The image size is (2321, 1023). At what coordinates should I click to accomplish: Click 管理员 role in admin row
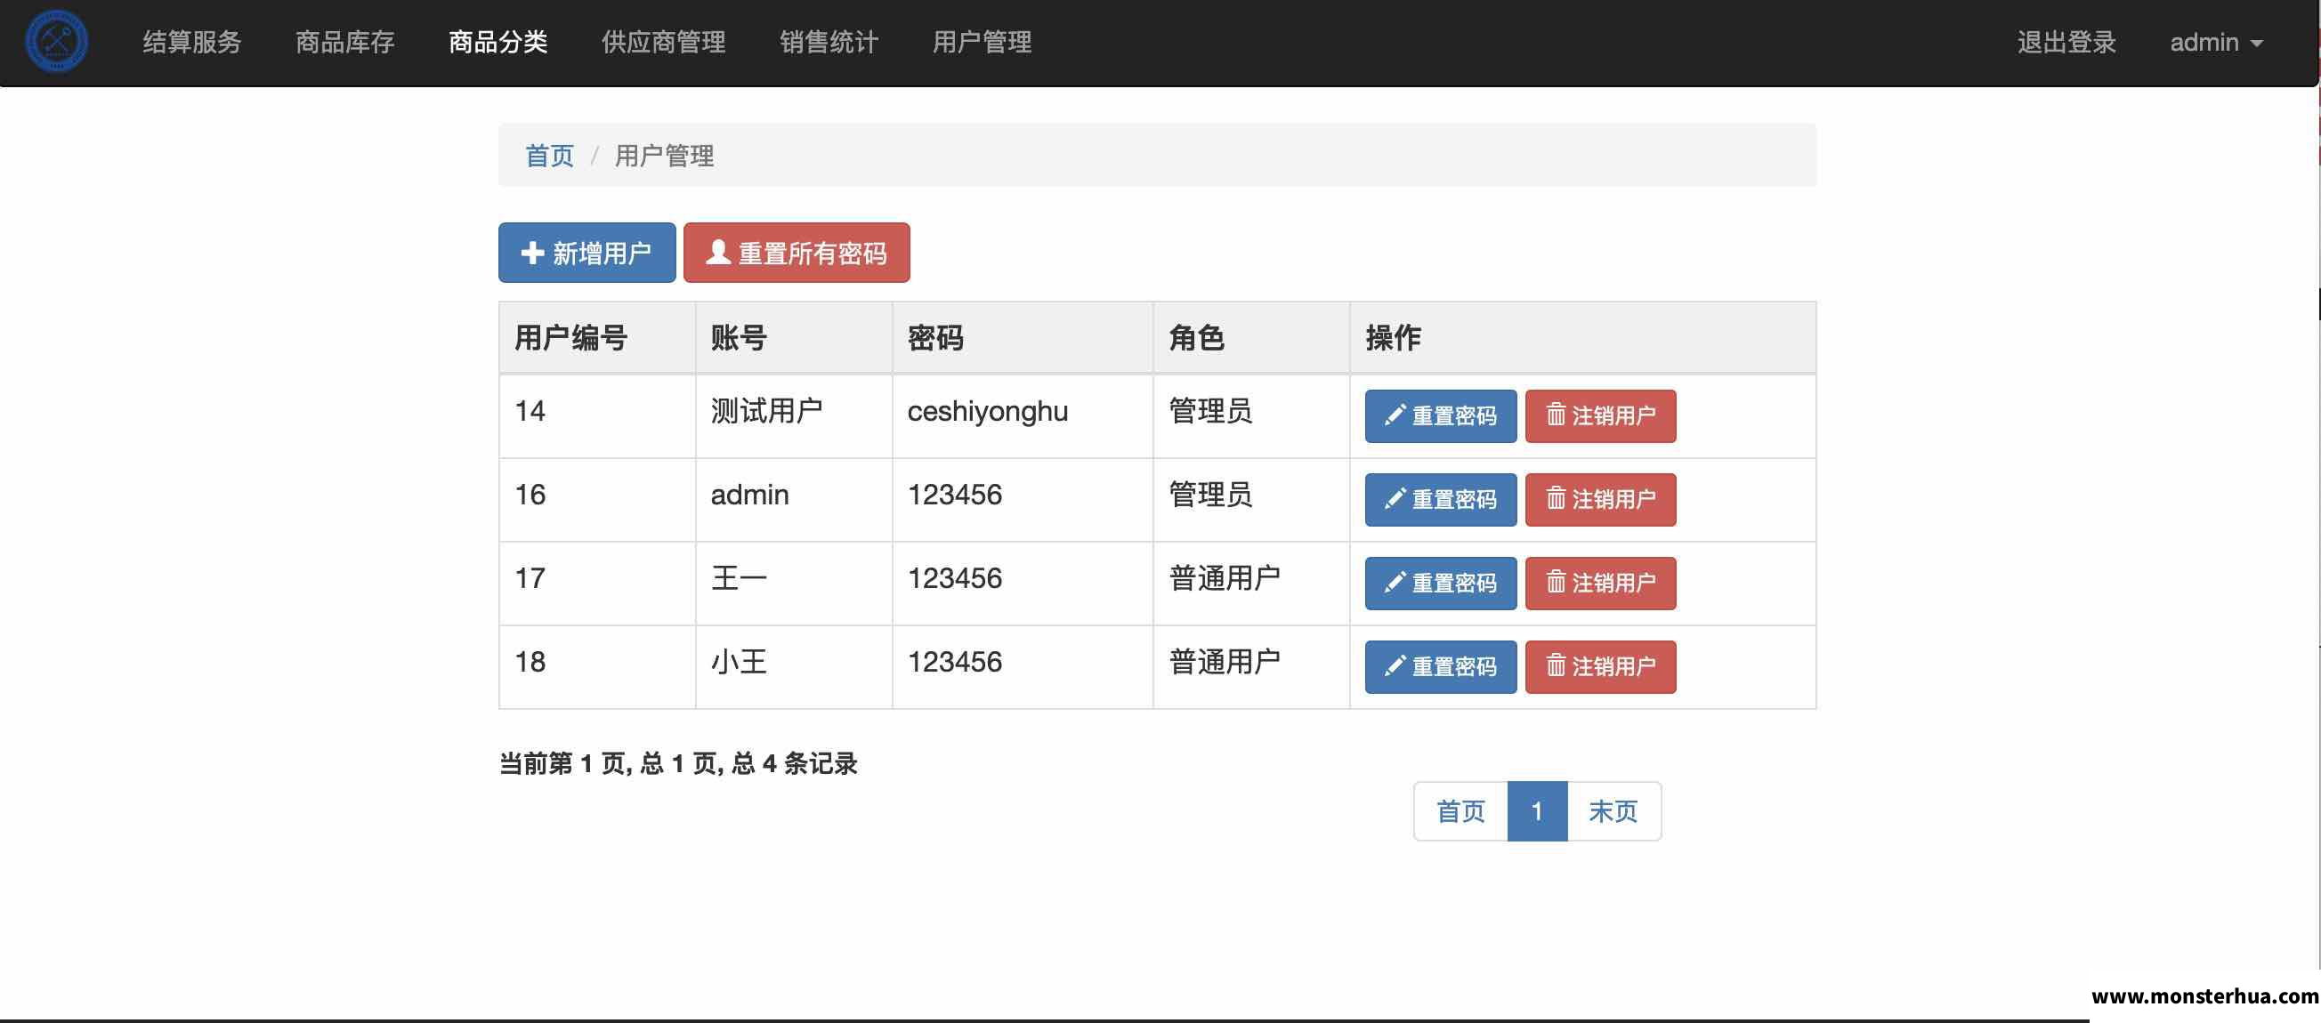1210,495
